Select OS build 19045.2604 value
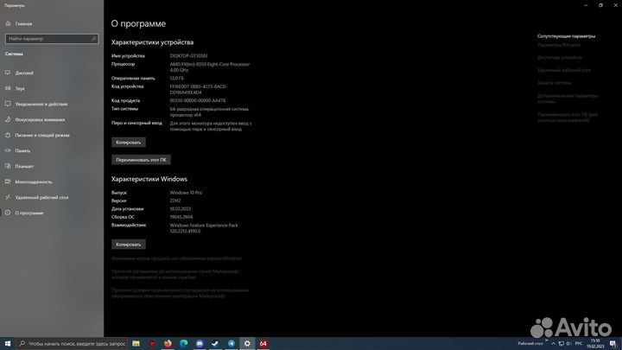622x350 pixels. (x=181, y=217)
